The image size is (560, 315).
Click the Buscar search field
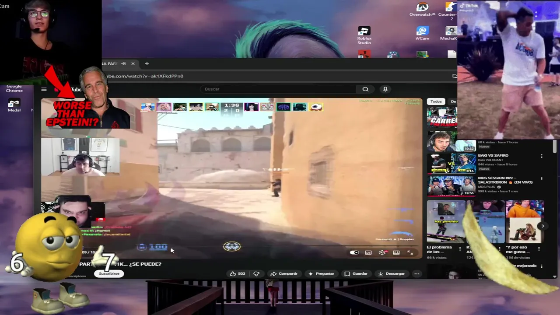click(x=279, y=89)
